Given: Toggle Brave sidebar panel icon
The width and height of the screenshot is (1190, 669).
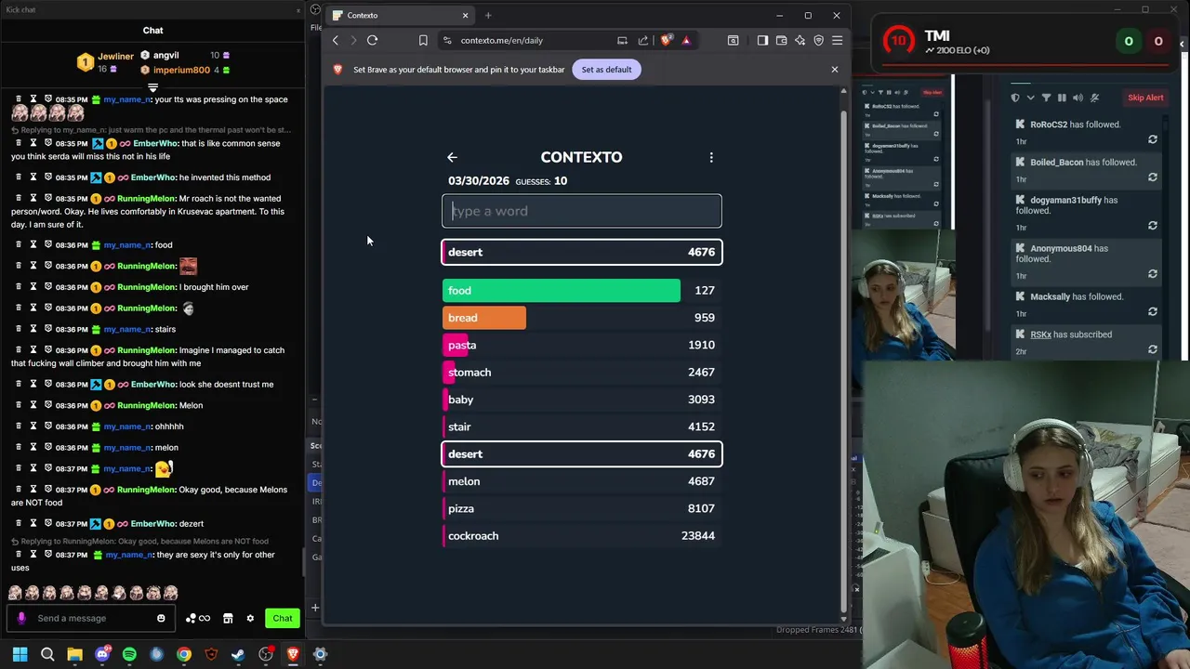Looking at the screenshot, I should (x=762, y=40).
